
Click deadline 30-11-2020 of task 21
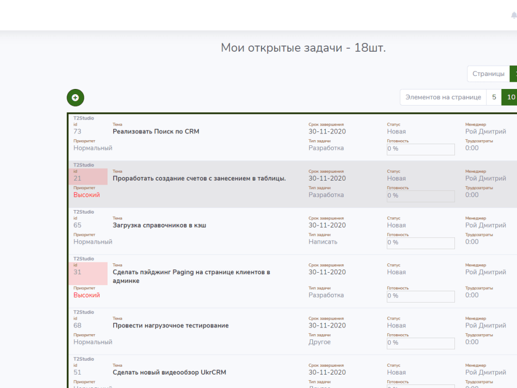[x=327, y=178]
